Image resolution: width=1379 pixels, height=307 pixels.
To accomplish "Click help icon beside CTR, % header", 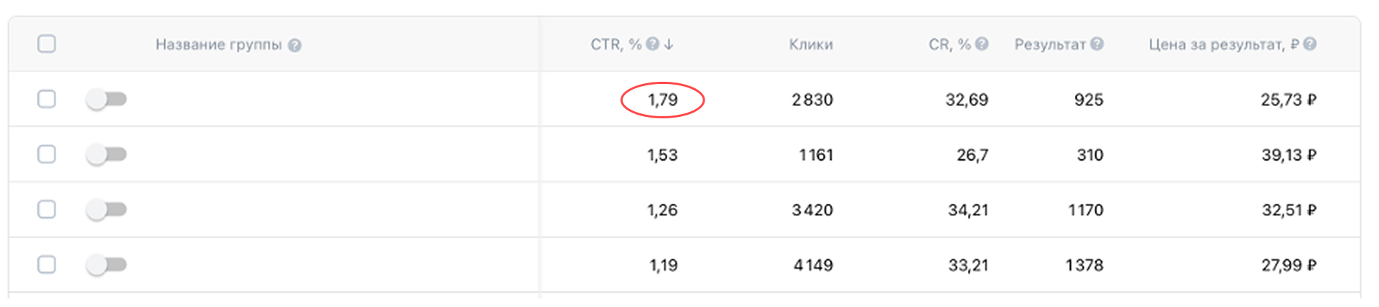I will tap(652, 44).
